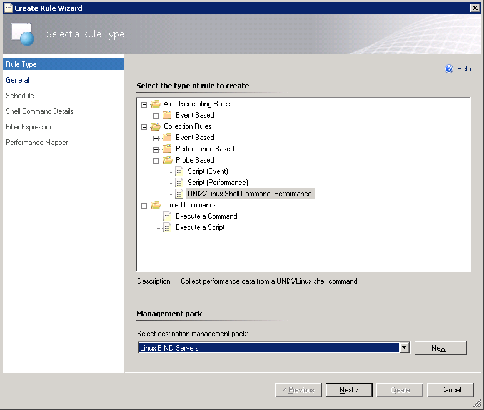
Task: Cancel the Create Rule Wizard
Action: [x=450, y=390]
